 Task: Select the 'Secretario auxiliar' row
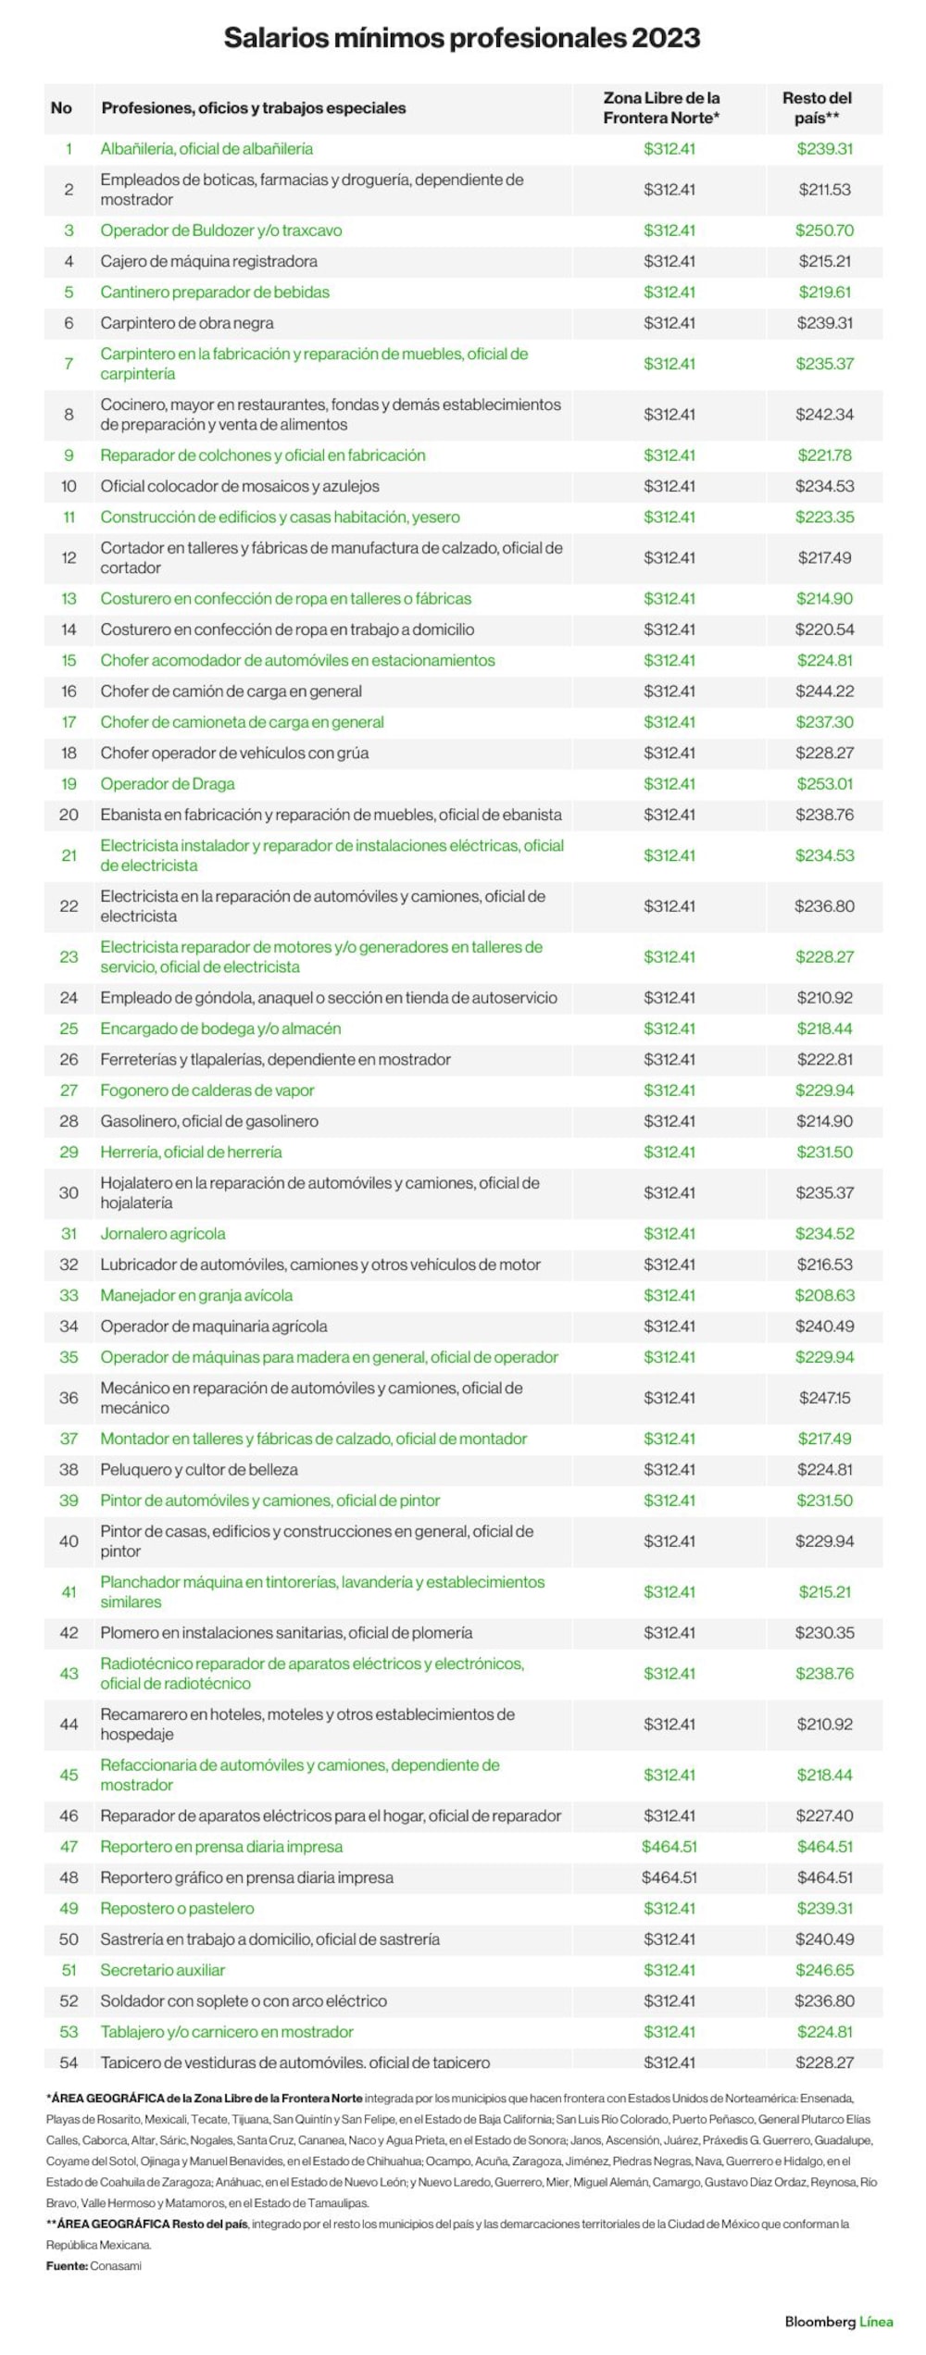pyautogui.click(x=463, y=1970)
